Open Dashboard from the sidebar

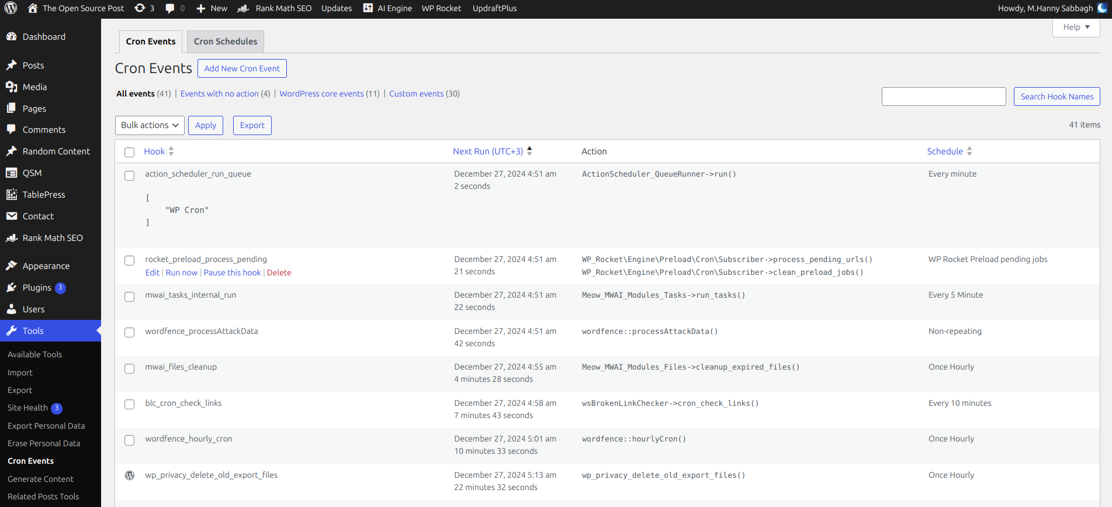pyautogui.click(x=44, y=37)
